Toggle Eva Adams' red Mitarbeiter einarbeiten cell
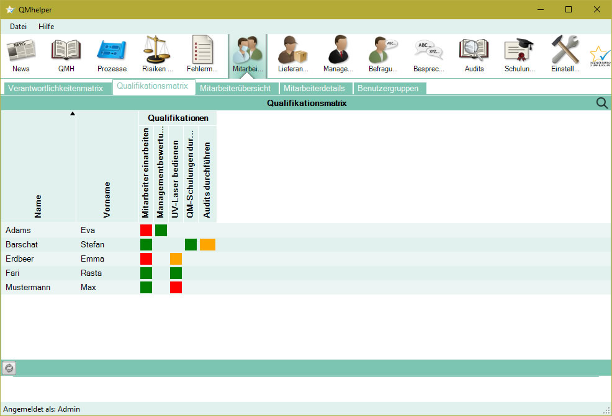 click(x=146, y=230)
